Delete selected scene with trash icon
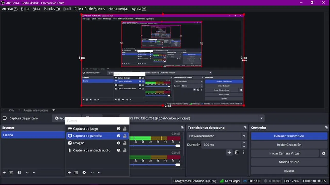The height and width of the screenshot is (185, 330). 11,173
